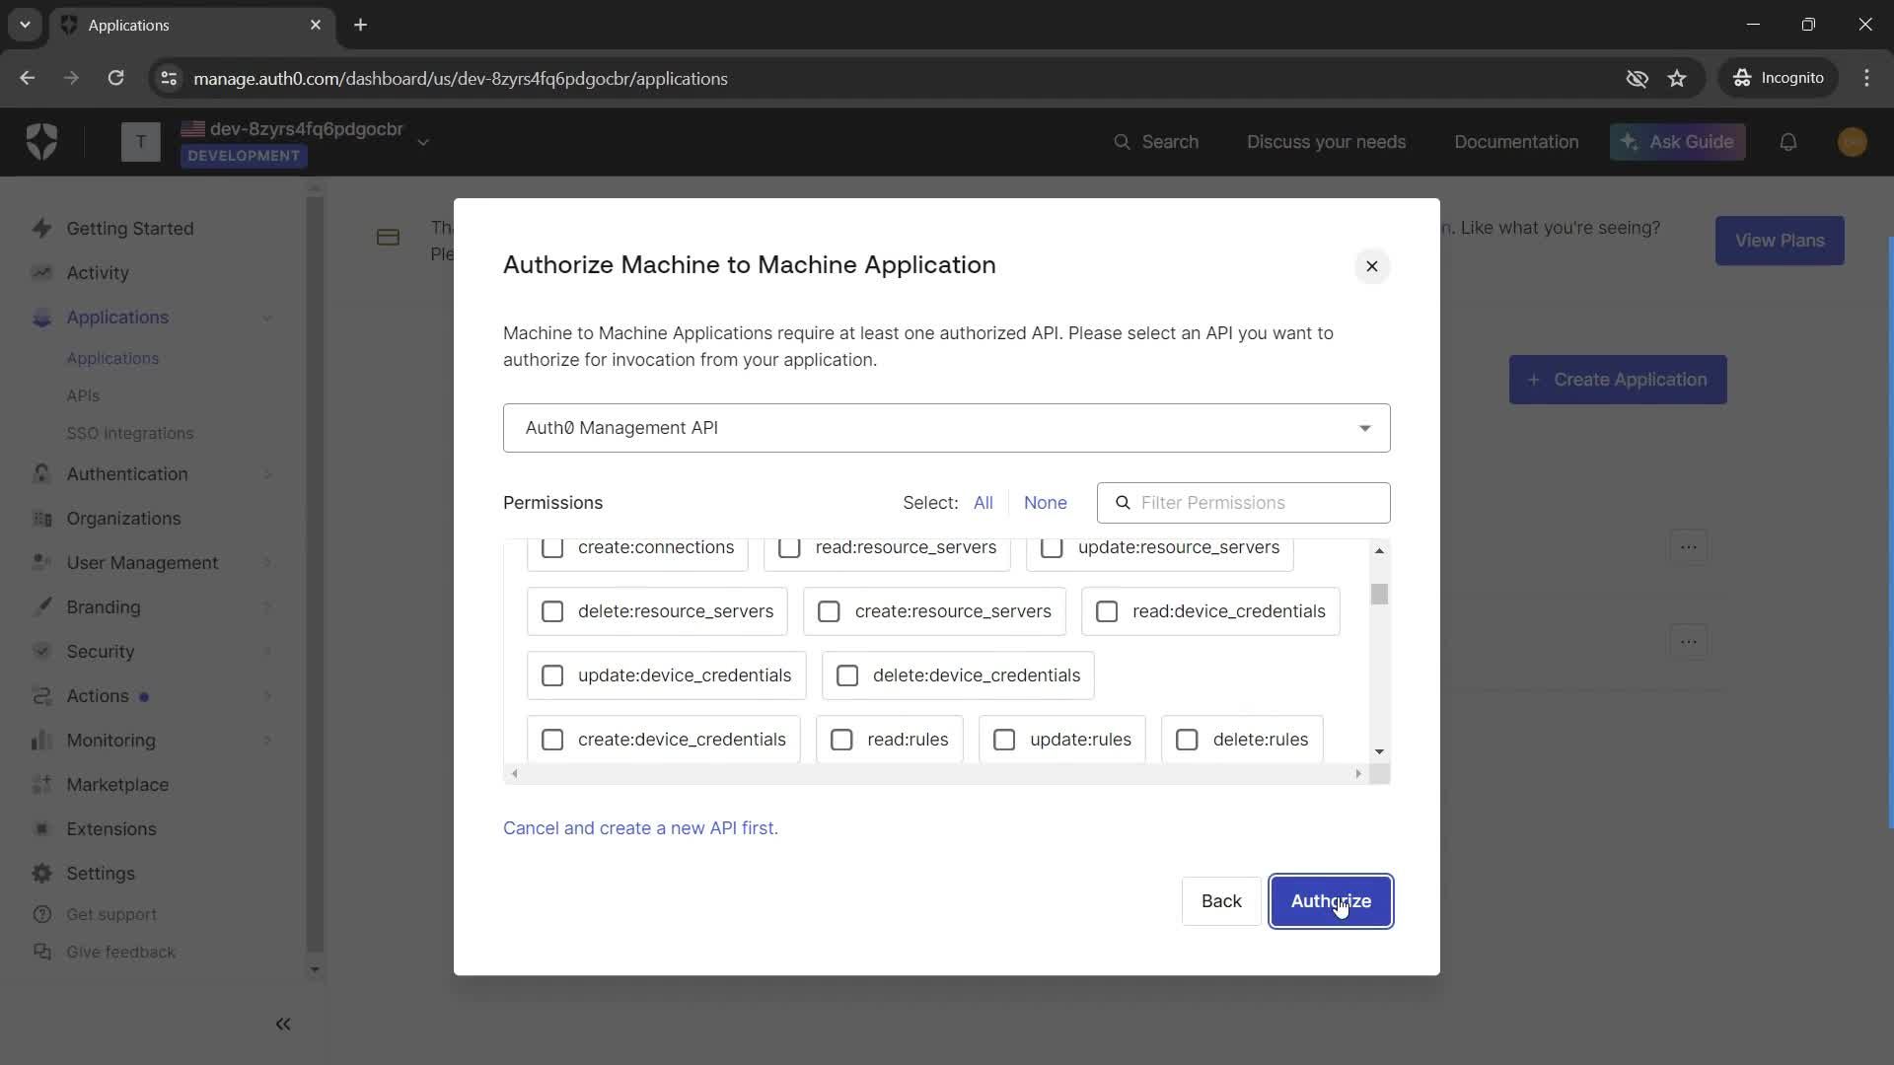
Task: Open Documentation link
Action: coord(1516,142)
